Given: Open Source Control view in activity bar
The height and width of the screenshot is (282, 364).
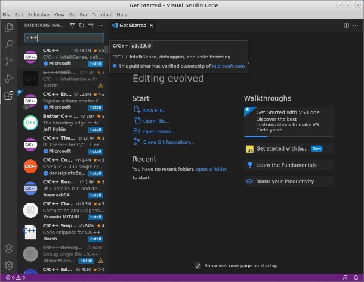Looking at the screenshot, I should (9, 61).
